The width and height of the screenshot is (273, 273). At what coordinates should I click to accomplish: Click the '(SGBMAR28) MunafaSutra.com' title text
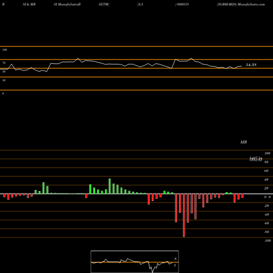[x=241, y=4]
